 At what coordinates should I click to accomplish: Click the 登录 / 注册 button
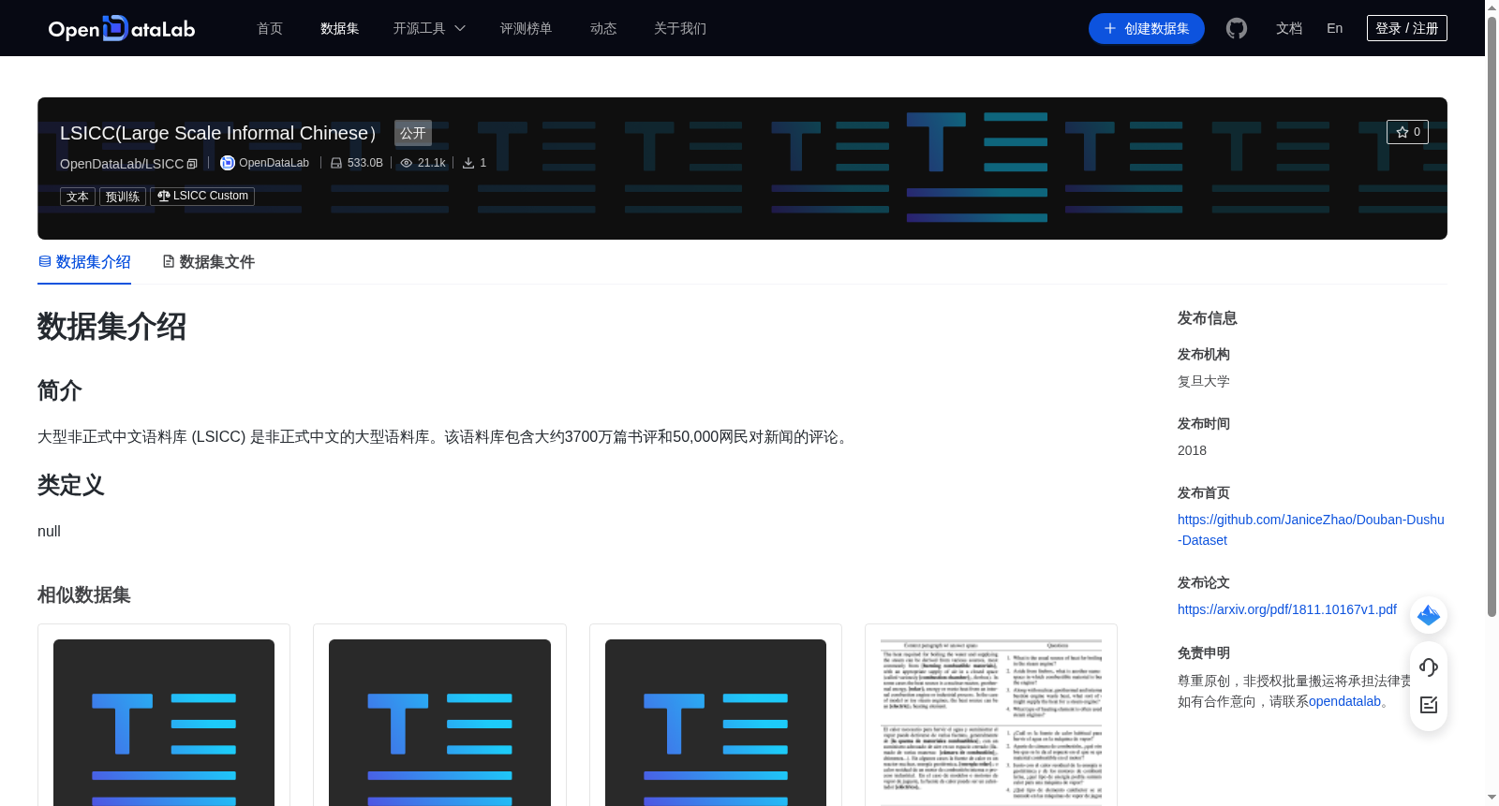[x=1406, y=28]
